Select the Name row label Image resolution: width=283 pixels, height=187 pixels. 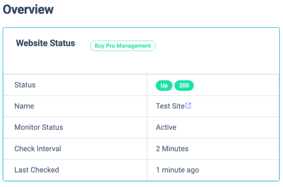(x=24, y=106)
